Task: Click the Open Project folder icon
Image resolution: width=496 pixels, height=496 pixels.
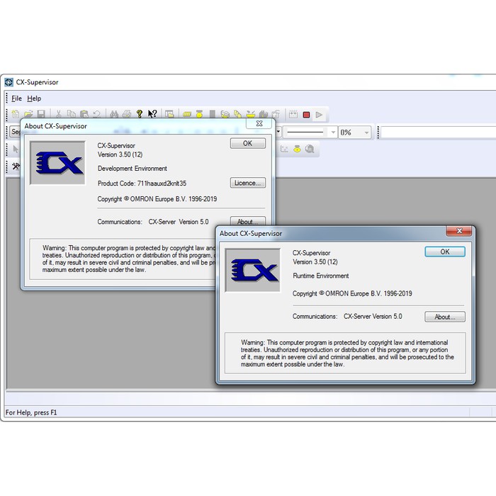Action: [28, 114]
